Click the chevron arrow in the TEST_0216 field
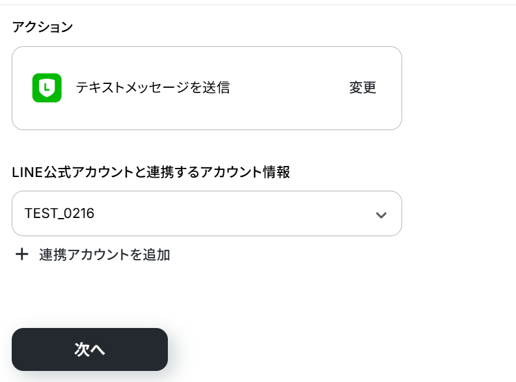Screen dimensions: 516x382 tap(381, 215)
